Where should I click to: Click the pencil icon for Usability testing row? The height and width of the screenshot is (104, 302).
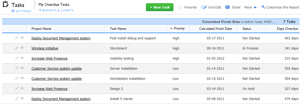pyautogui.click(x=17, y=58)
